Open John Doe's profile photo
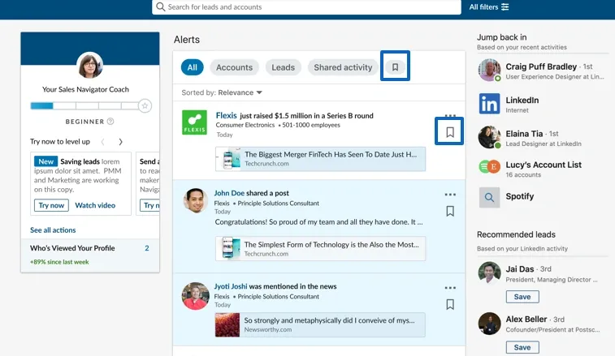The height and width of the screenshot is (356, 615). pyautogui.click(x=195, y=200)
